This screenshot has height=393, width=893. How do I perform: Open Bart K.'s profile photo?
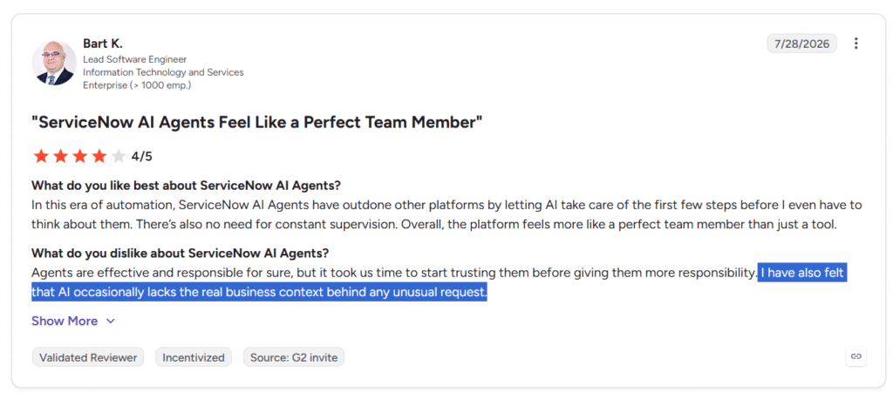tap(54, 63)
